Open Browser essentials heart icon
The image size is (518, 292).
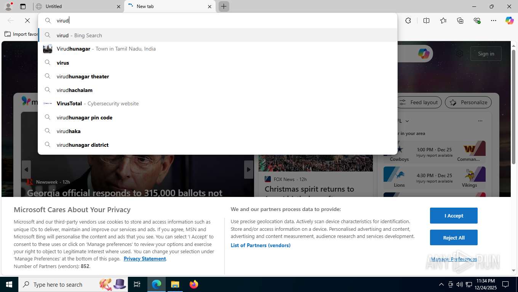477,21
